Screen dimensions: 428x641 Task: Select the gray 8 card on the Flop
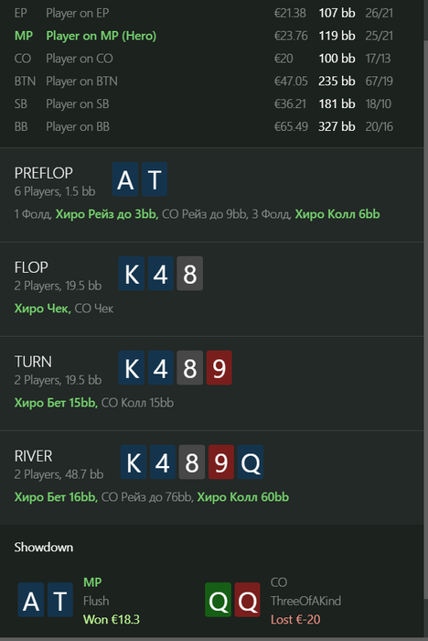click(190, 274)
